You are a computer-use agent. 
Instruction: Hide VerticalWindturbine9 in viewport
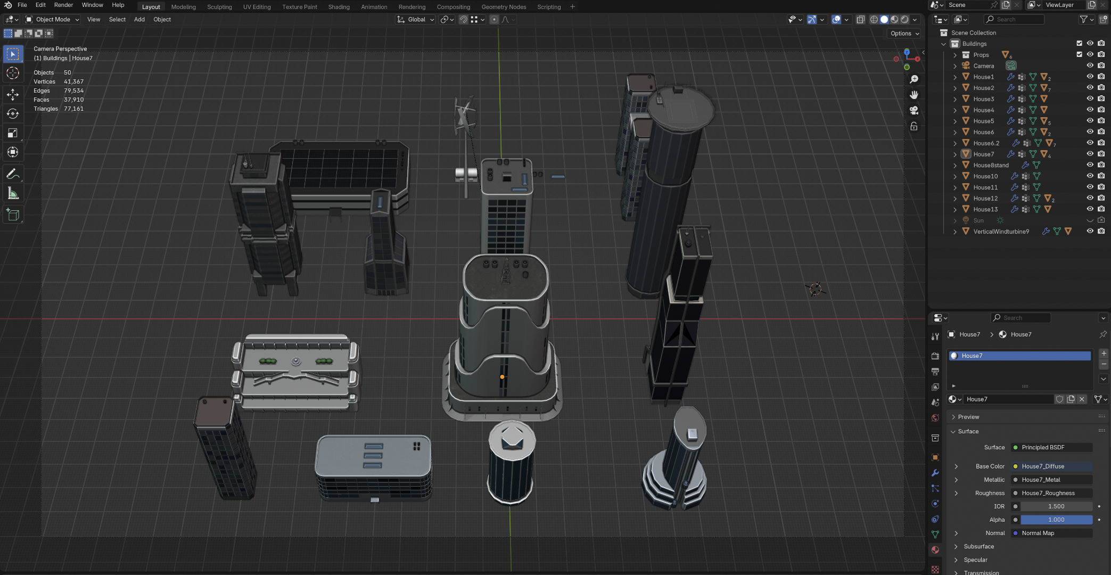pyautogui.click(x=1090, y=231)
